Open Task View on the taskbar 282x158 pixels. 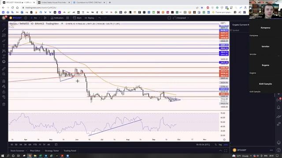pos(19,156)
